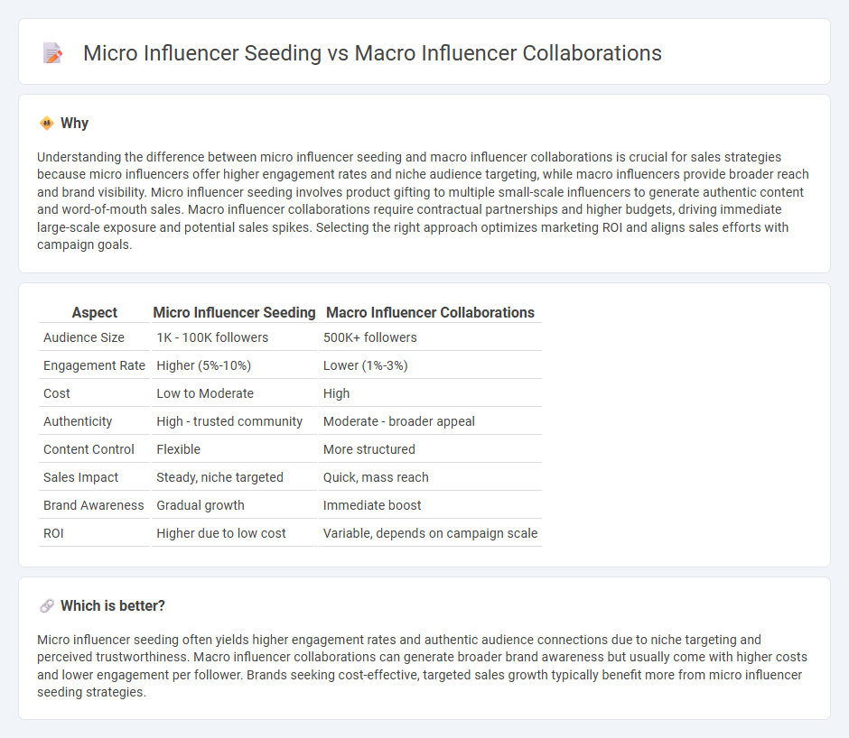Click the 'Micro Influencer Seeding' column header
Screen dimensions: 849x738
234,313
